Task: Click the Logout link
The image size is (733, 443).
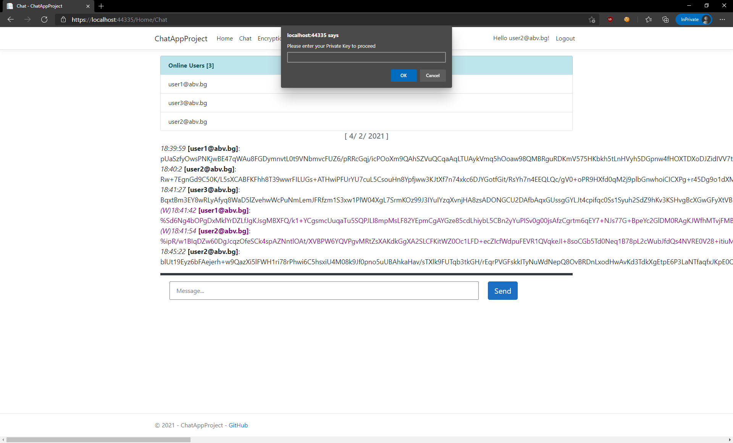Action: [x=565, y=39]
